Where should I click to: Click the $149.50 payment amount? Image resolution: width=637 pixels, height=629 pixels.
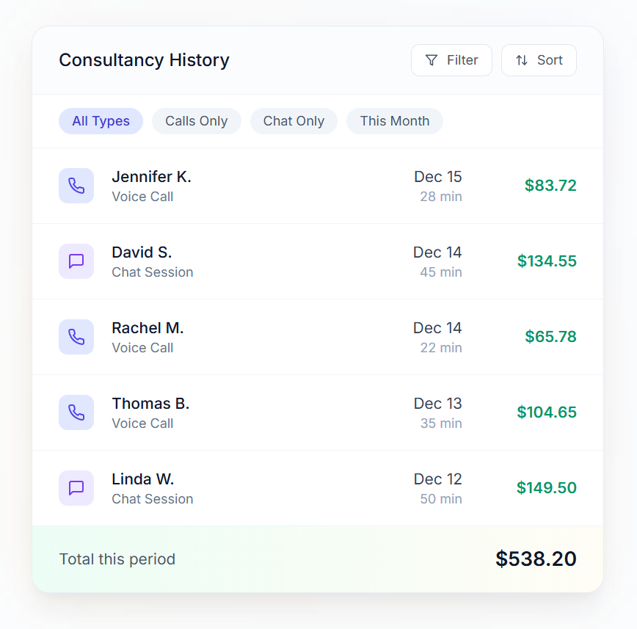[x=547, y=488]
